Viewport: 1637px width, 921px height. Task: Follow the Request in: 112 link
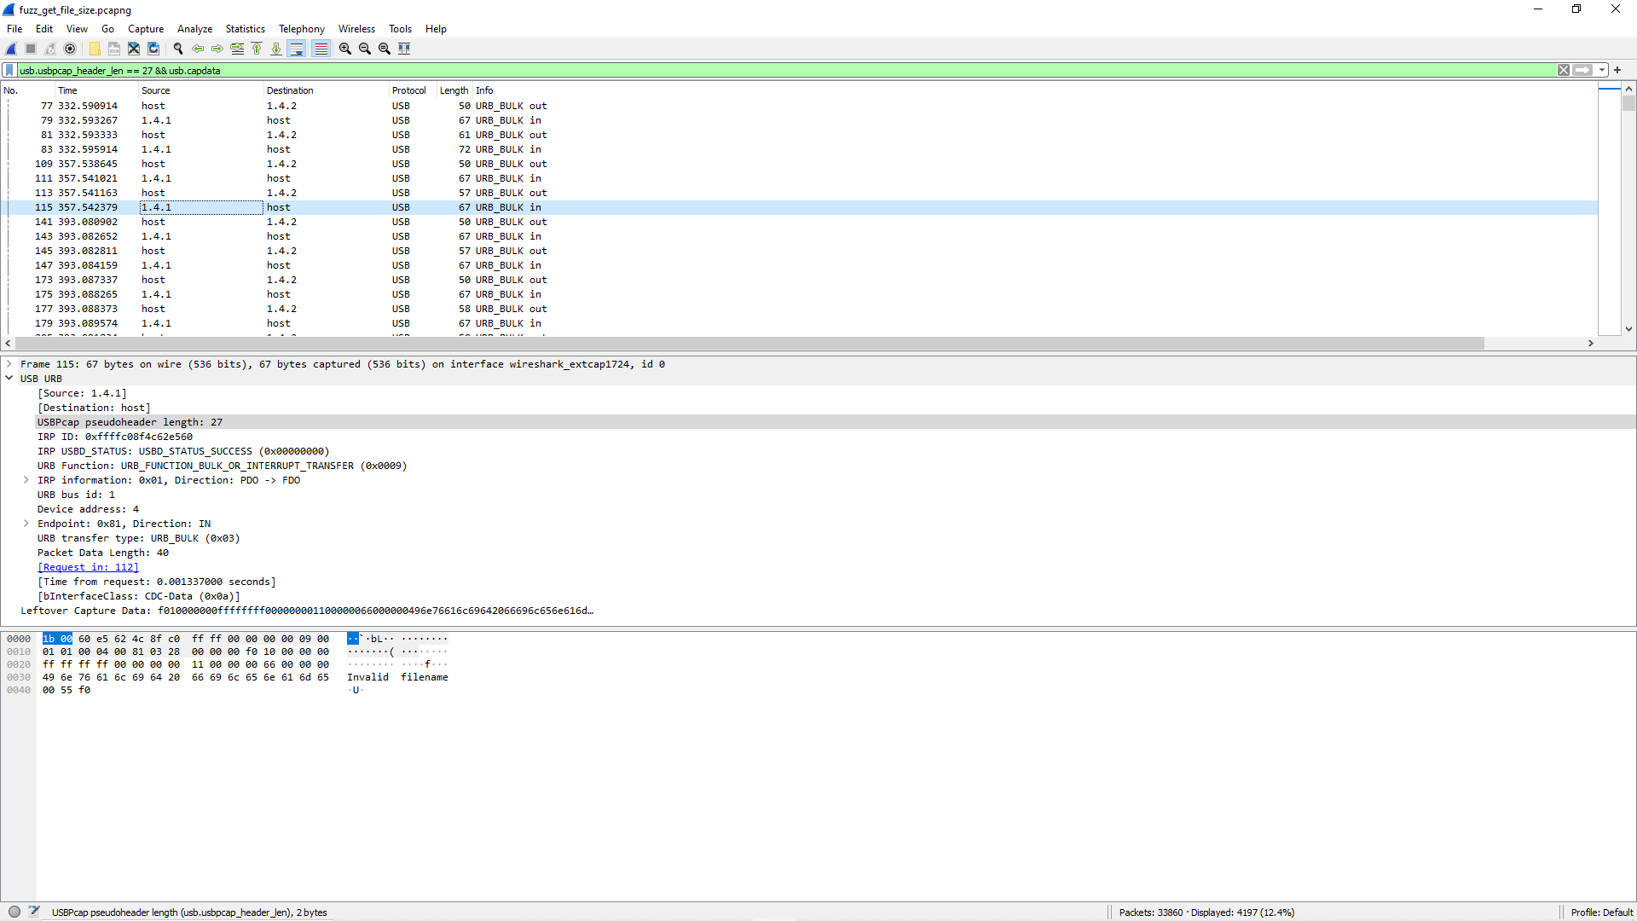pyautogui.click(x=88, y=567)
